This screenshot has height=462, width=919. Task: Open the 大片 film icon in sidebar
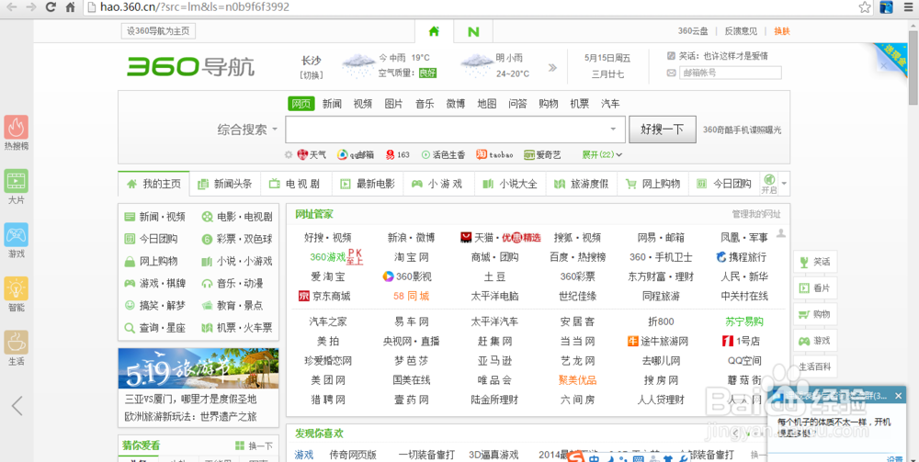(17, 181)
